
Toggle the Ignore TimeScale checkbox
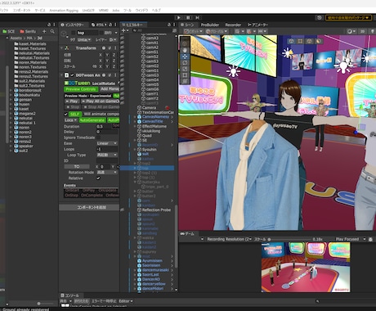(x=98, y=137)
